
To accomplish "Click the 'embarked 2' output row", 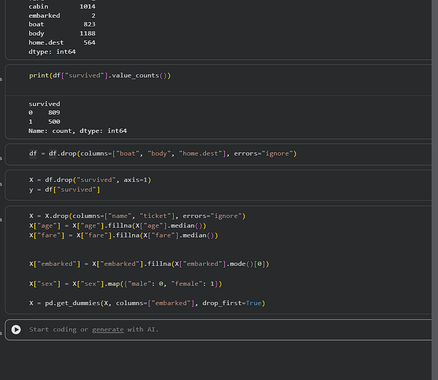I will click(x=62, y=16).
